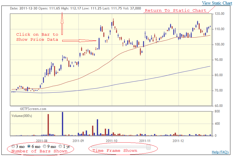
Task: Open the Help/FAQ's link
Action: (x=220, y=152)
